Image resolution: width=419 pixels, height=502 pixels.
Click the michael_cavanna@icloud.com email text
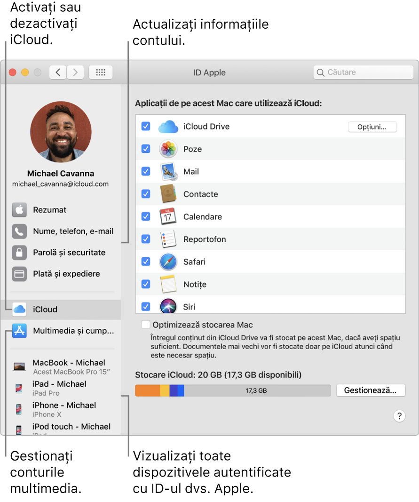tap(61, 184)
